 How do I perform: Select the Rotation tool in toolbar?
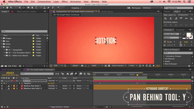click(x=16, y=8)
